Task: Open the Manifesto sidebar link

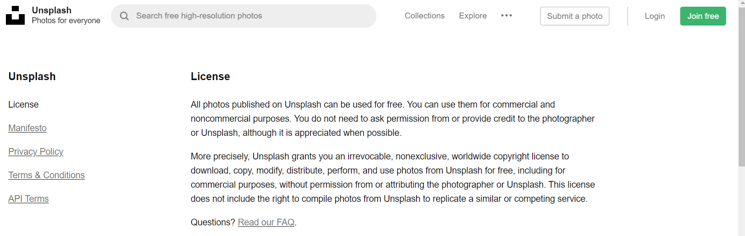Action: (27, 128)
